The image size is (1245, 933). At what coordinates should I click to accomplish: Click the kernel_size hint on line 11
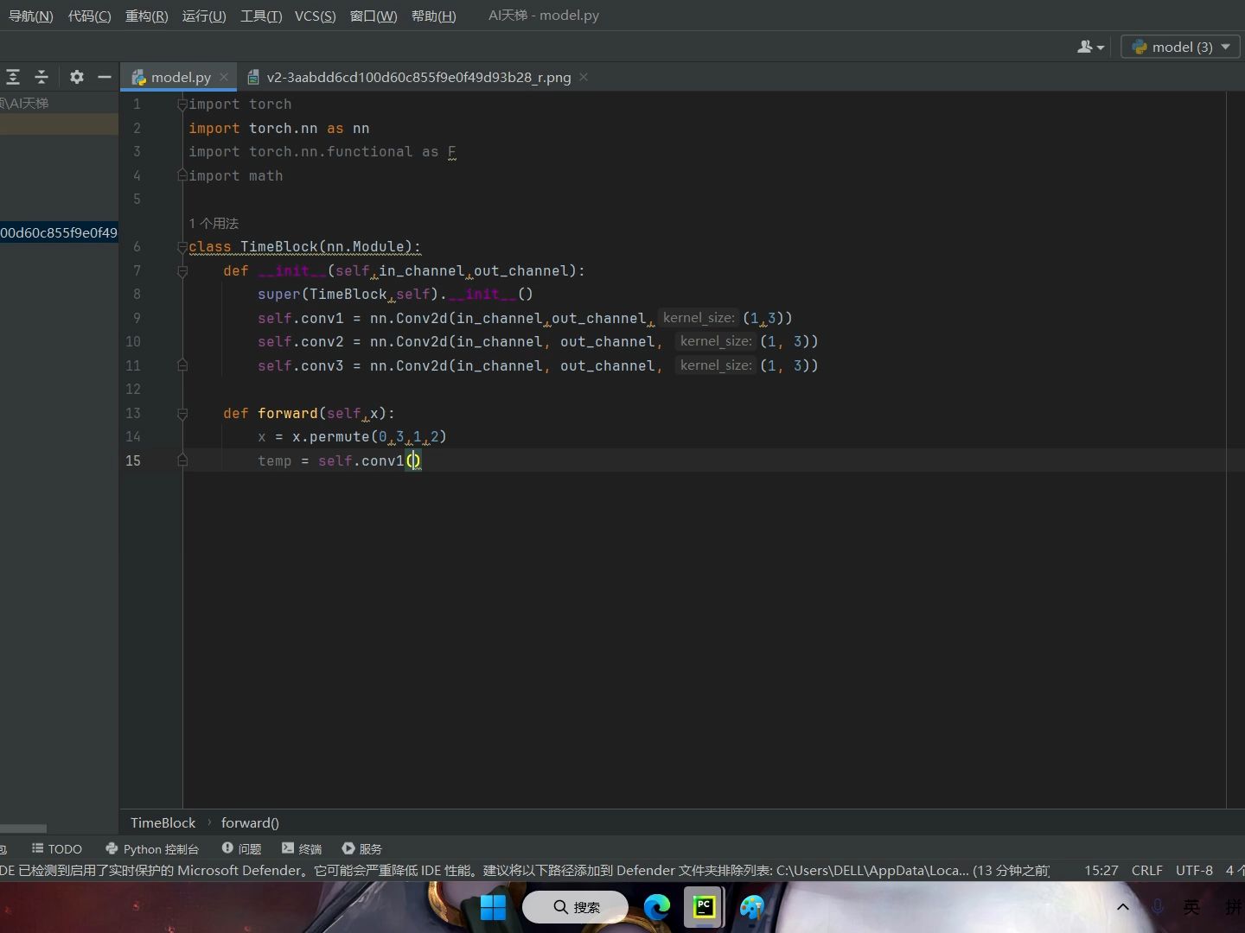[716, 365]
